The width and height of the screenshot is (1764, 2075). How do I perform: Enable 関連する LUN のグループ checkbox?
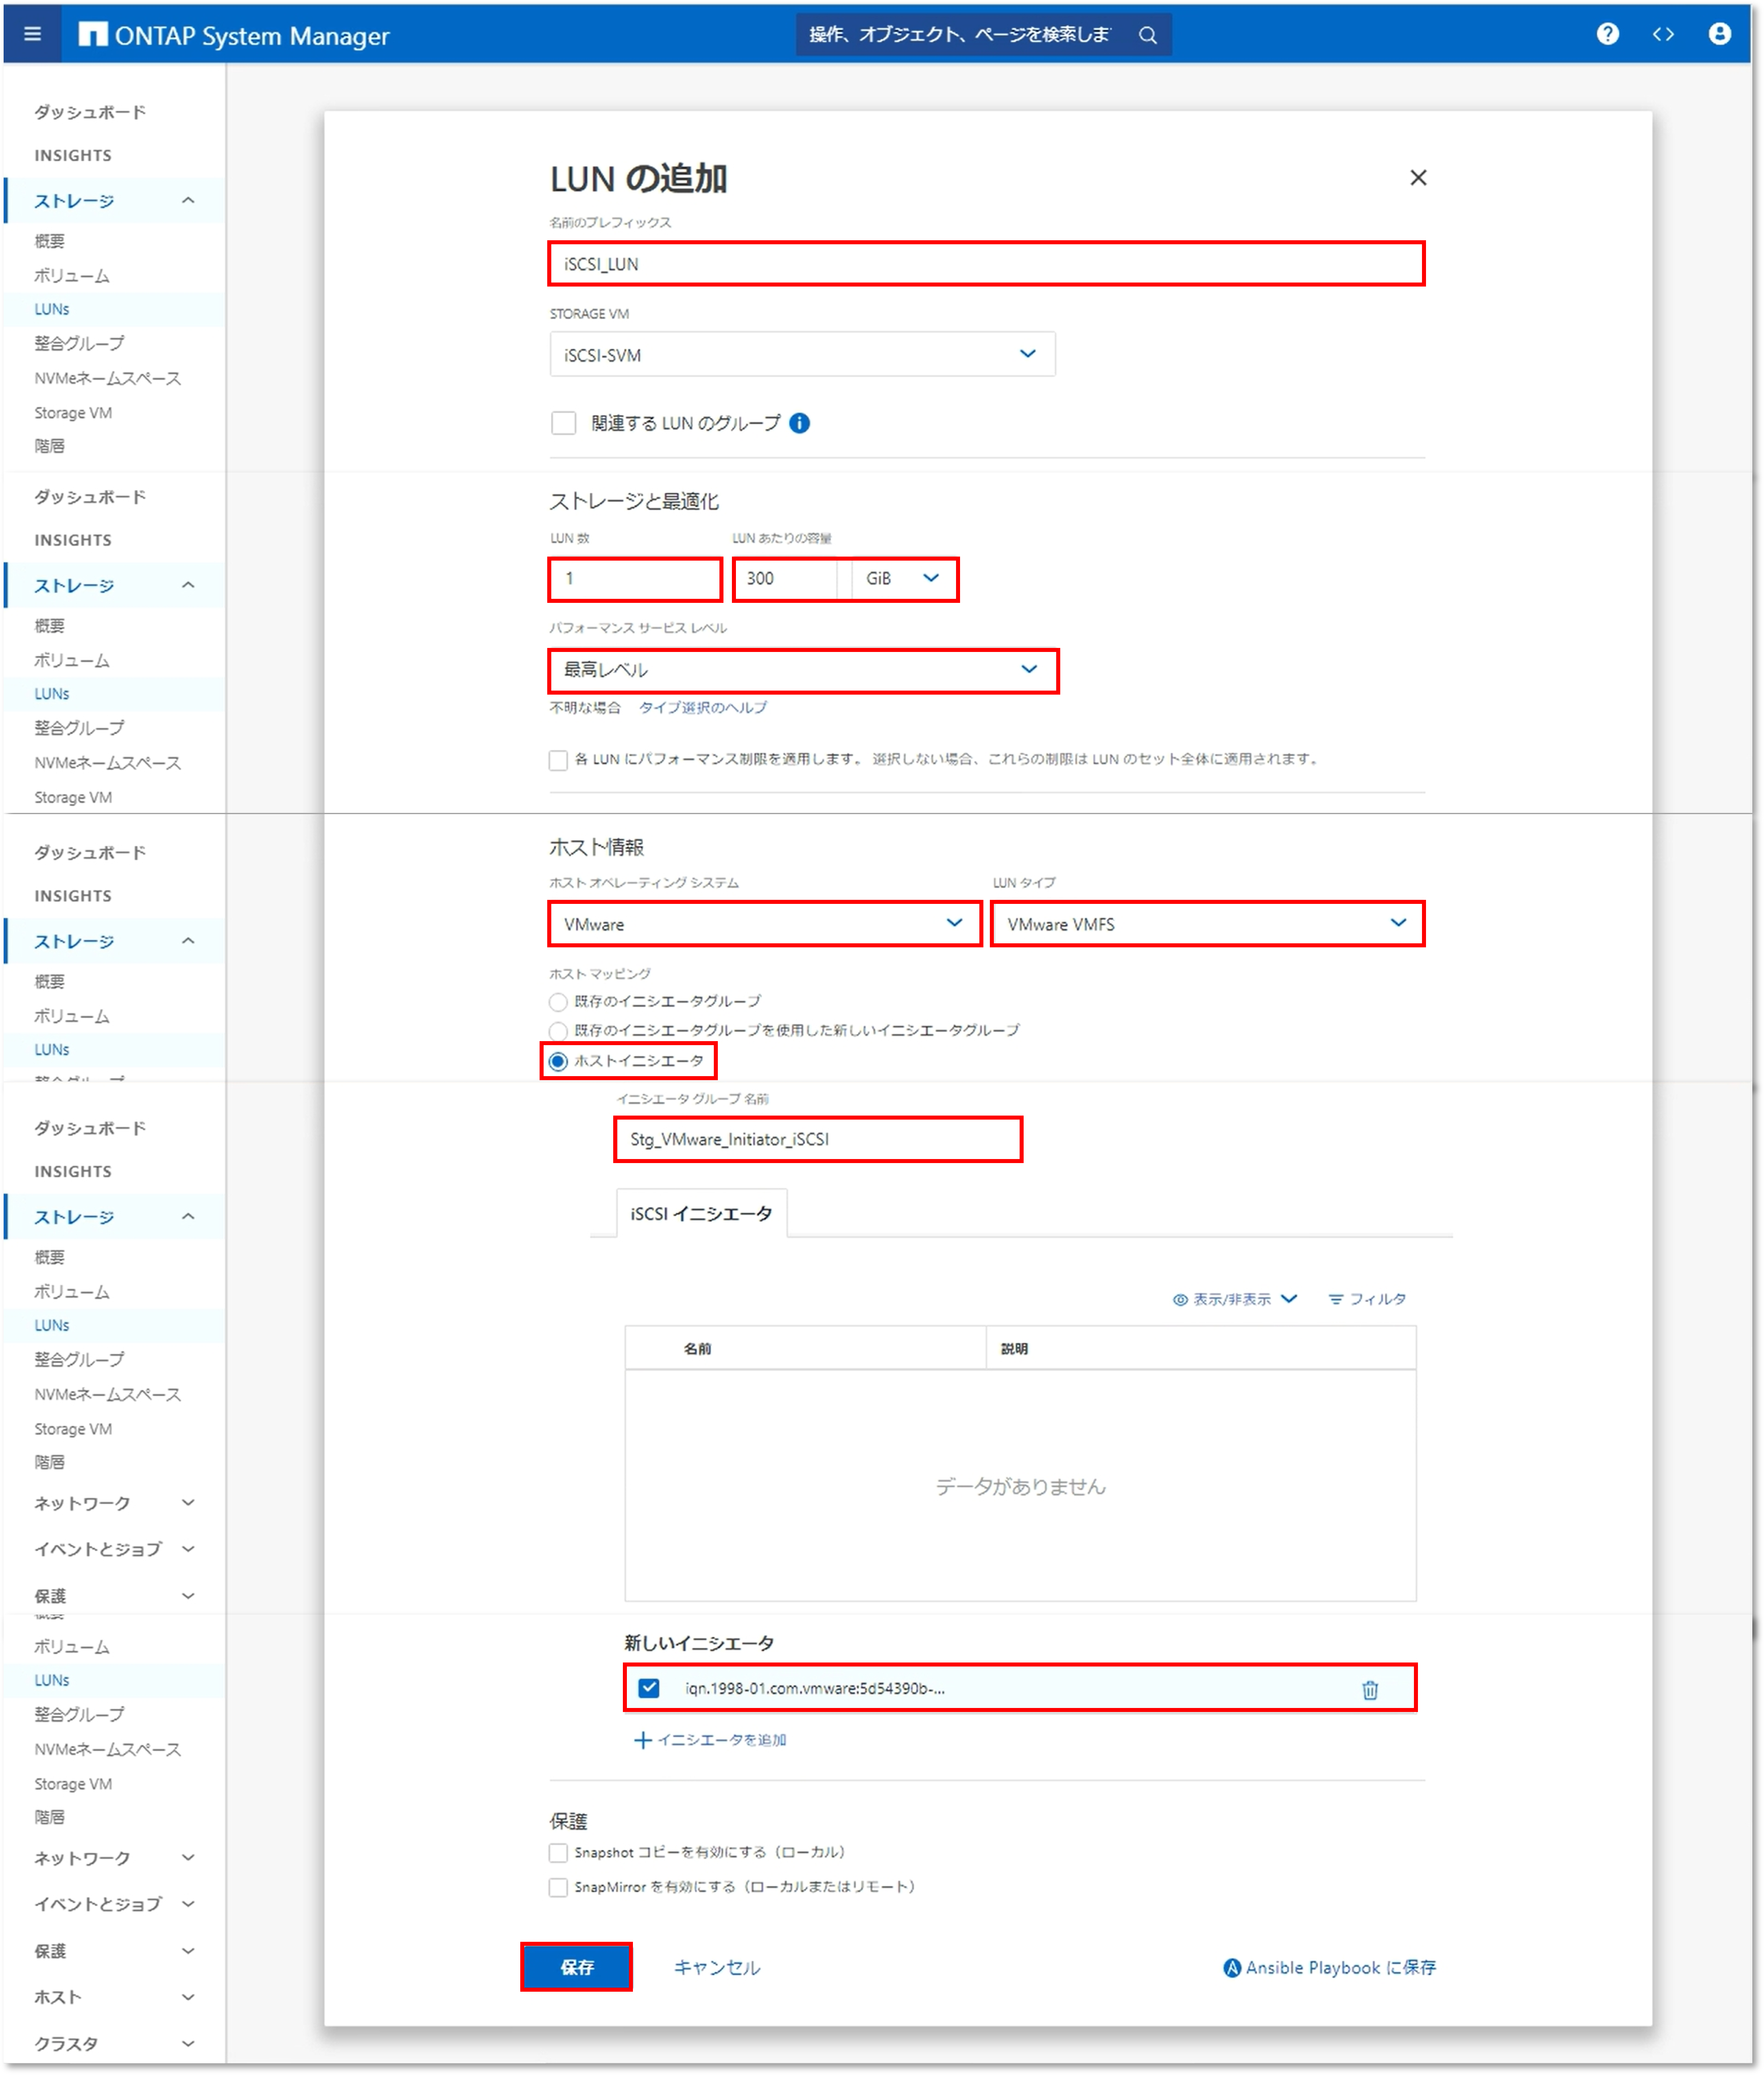point(564,423)
